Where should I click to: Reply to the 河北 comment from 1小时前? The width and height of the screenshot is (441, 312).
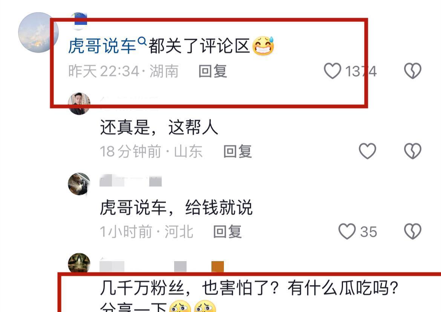pyautogui.click(x=227, y=232)
